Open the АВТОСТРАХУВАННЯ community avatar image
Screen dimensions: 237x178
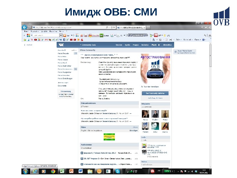[x=155, y=69]
